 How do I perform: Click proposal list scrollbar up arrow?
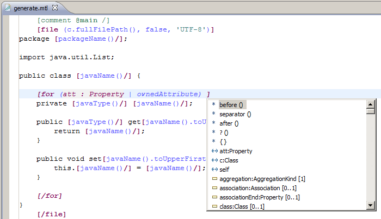(370, 104)
